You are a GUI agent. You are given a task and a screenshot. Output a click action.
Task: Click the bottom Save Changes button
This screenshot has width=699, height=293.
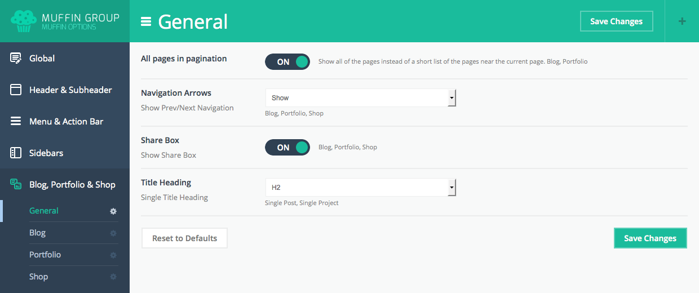[x=650, y=238]
